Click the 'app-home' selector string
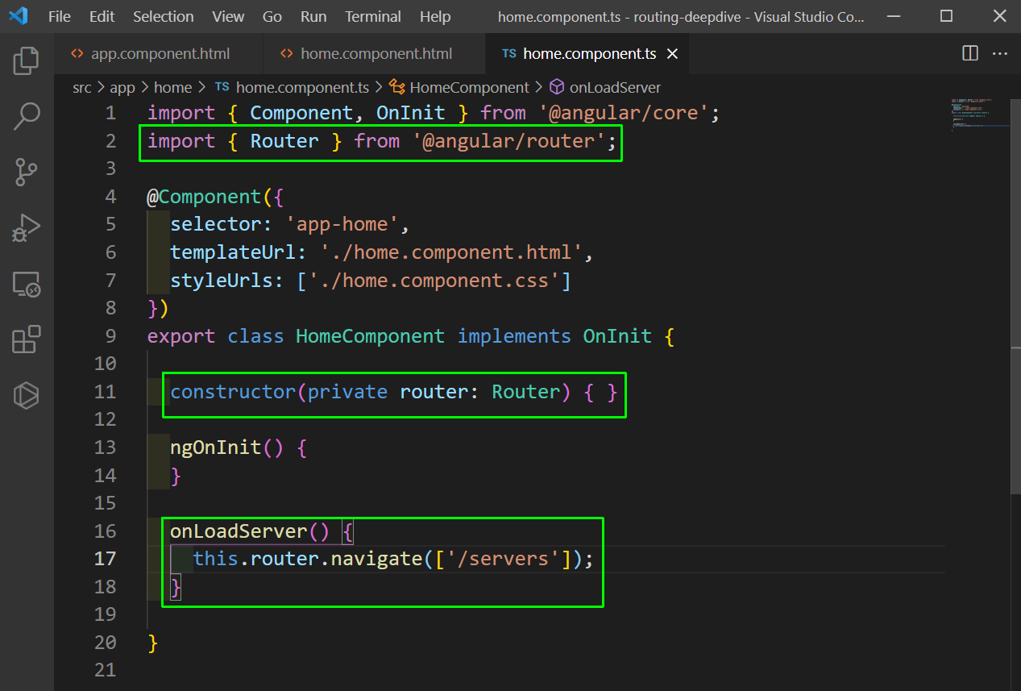This screenshot has height=691, width=1021. click(x=342, y=224)
